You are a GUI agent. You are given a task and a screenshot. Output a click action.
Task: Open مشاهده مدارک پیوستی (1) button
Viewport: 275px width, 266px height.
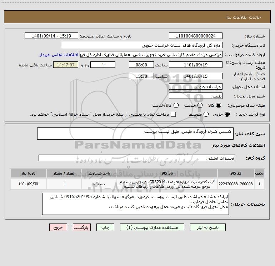152,227
